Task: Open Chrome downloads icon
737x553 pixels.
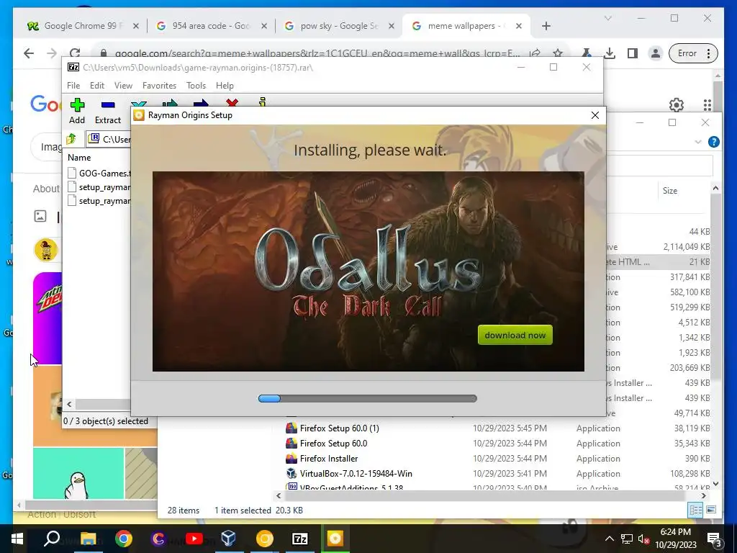Action: pyautogui.click(x=609, y=53)
